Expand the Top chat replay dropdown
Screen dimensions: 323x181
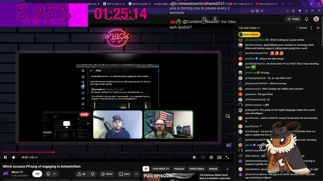pos(249,28)
